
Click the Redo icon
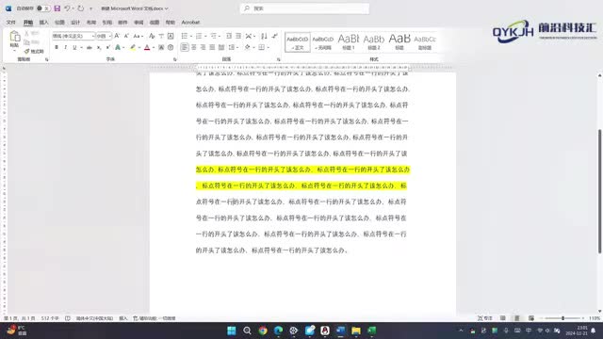tap(80, 8)
